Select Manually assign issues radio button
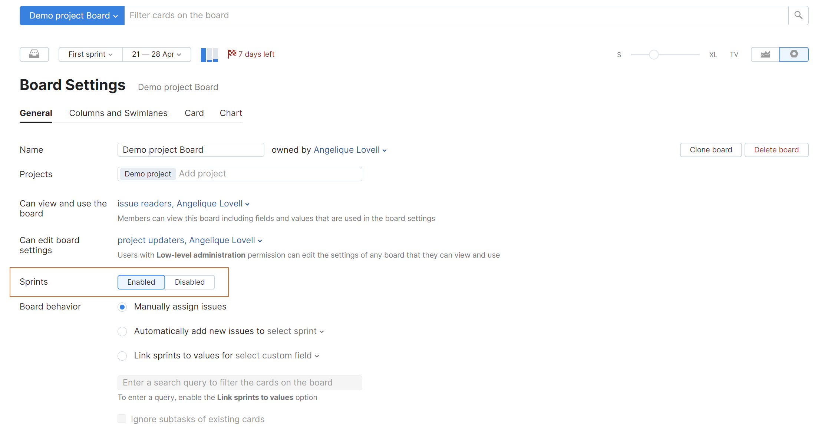This screenshot has width=828, height=437. click(122, 307)
